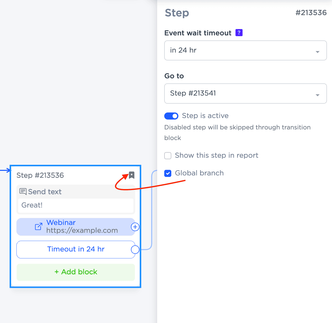Image resolution: width=332 pixels, height=323 pixels.
Task: Click the plus connector beside Webinar
Action: [x=135, y=227]
